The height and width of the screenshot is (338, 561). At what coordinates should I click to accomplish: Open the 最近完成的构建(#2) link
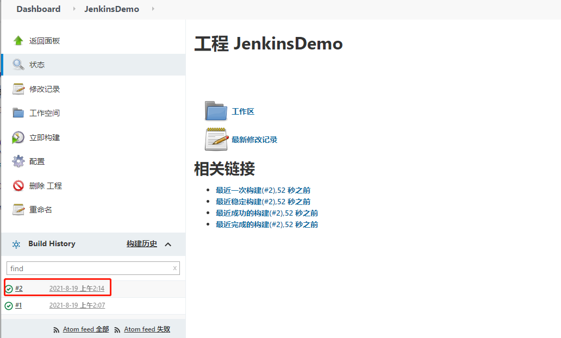click(267, 224)
